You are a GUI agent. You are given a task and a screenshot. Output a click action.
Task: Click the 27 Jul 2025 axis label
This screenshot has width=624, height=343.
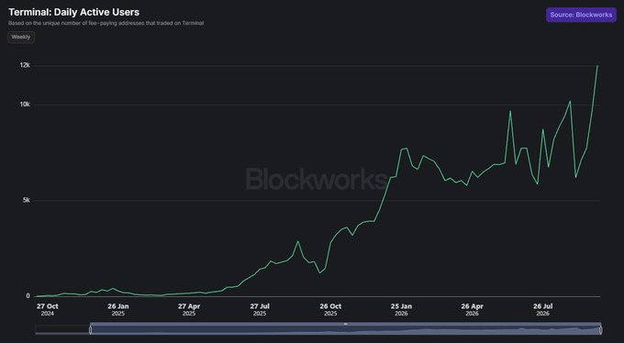260,310
